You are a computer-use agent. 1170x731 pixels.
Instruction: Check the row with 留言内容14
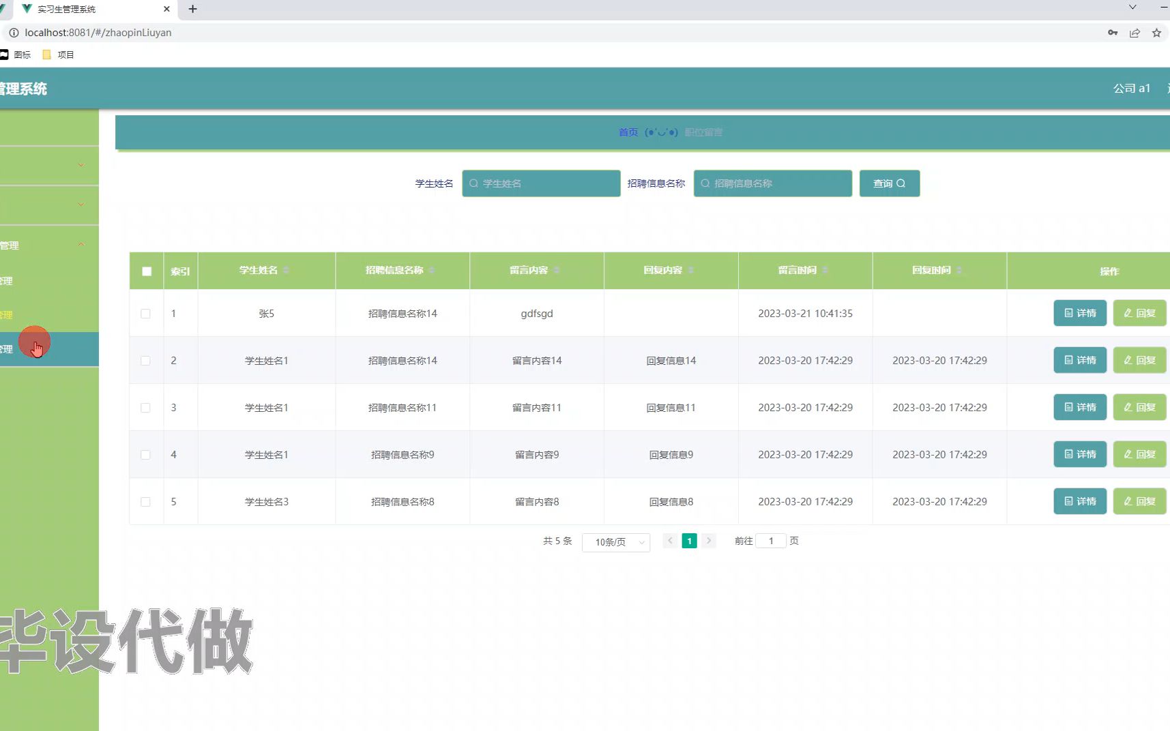point(145,361)
